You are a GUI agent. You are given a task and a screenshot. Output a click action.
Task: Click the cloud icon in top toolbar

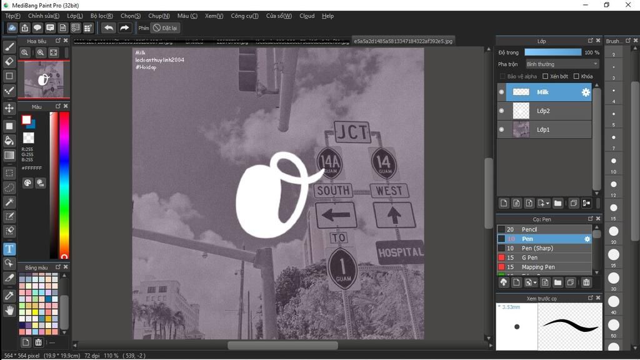[x=12, y=27]
